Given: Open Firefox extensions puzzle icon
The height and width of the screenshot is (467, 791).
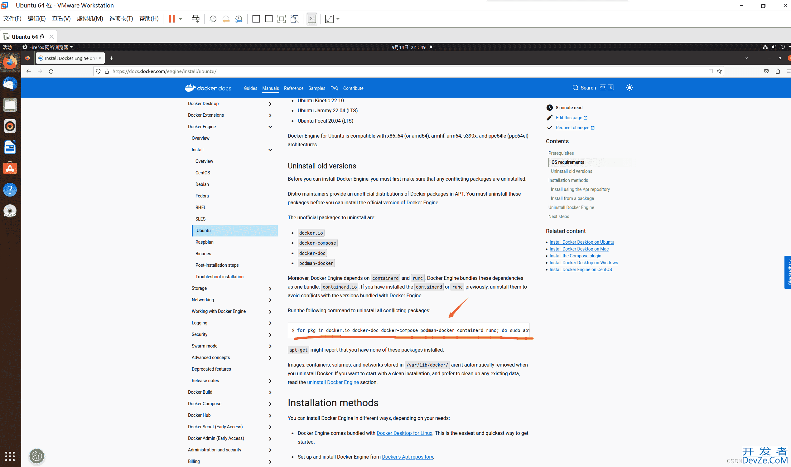Looking at the screenshot, I should [778, 71].
